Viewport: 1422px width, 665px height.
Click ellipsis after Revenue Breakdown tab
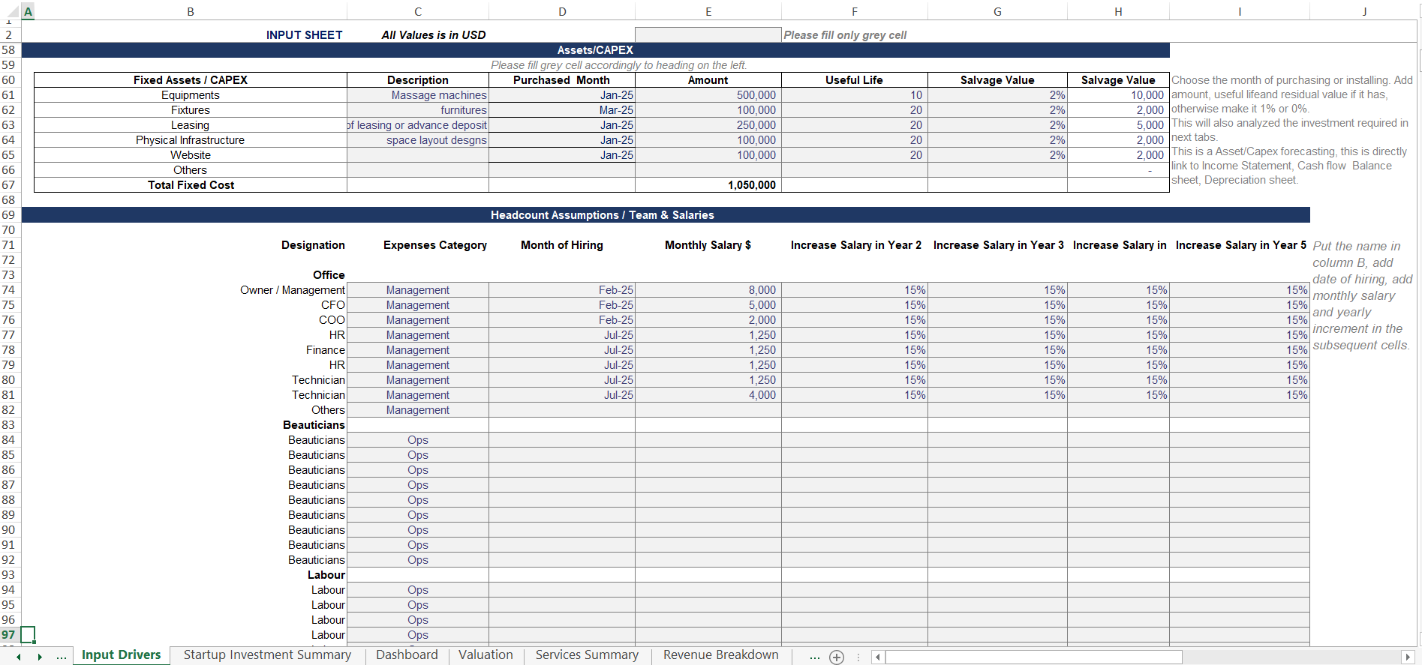pyautogui.click(x=814, y=658)
